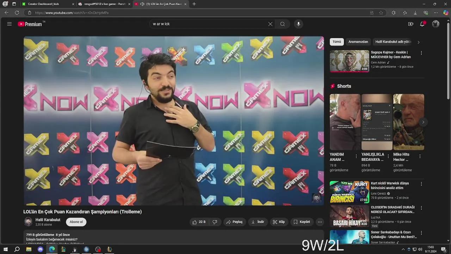451x254 pixels.
Task: Start voice search with microphone icon
Action: click(298, 24)
